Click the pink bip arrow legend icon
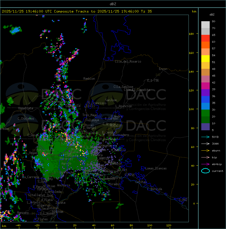 click(205, 157)
